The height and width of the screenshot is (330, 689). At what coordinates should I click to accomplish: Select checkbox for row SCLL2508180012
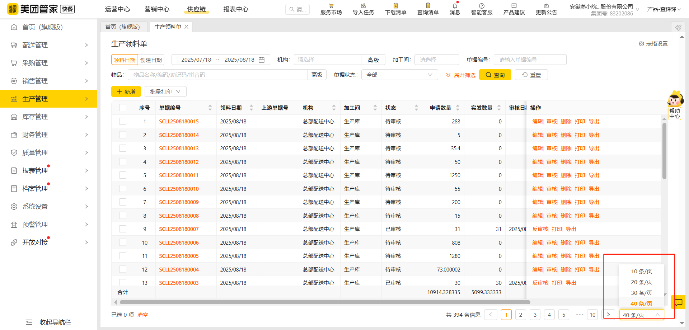pos(123,162)
